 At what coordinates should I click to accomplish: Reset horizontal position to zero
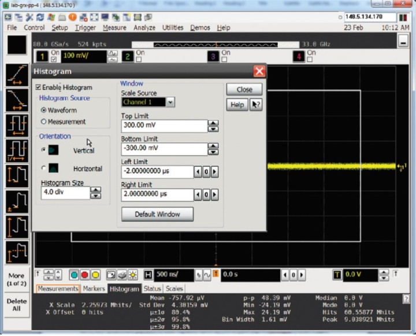coord(293,275)
